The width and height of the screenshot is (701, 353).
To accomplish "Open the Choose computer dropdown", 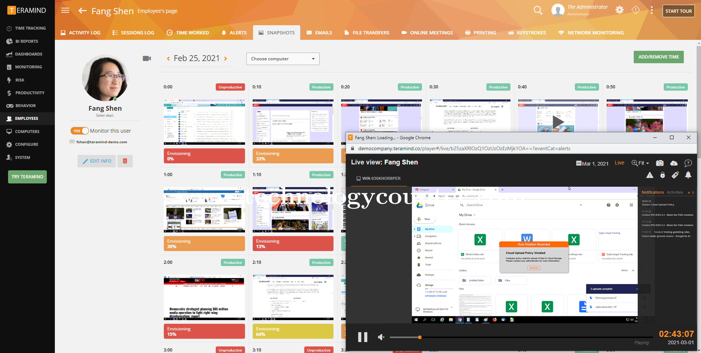I will [283, 59].
